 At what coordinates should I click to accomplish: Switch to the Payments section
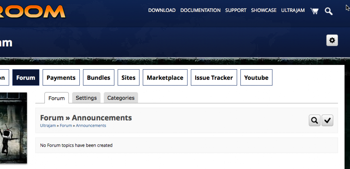[x=61, y=78]
